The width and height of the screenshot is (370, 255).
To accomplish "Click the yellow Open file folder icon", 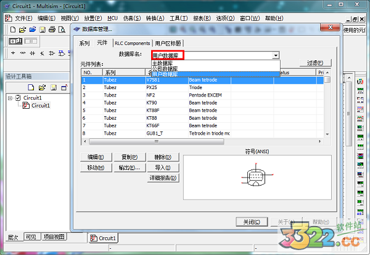I will tap(22, 29).
